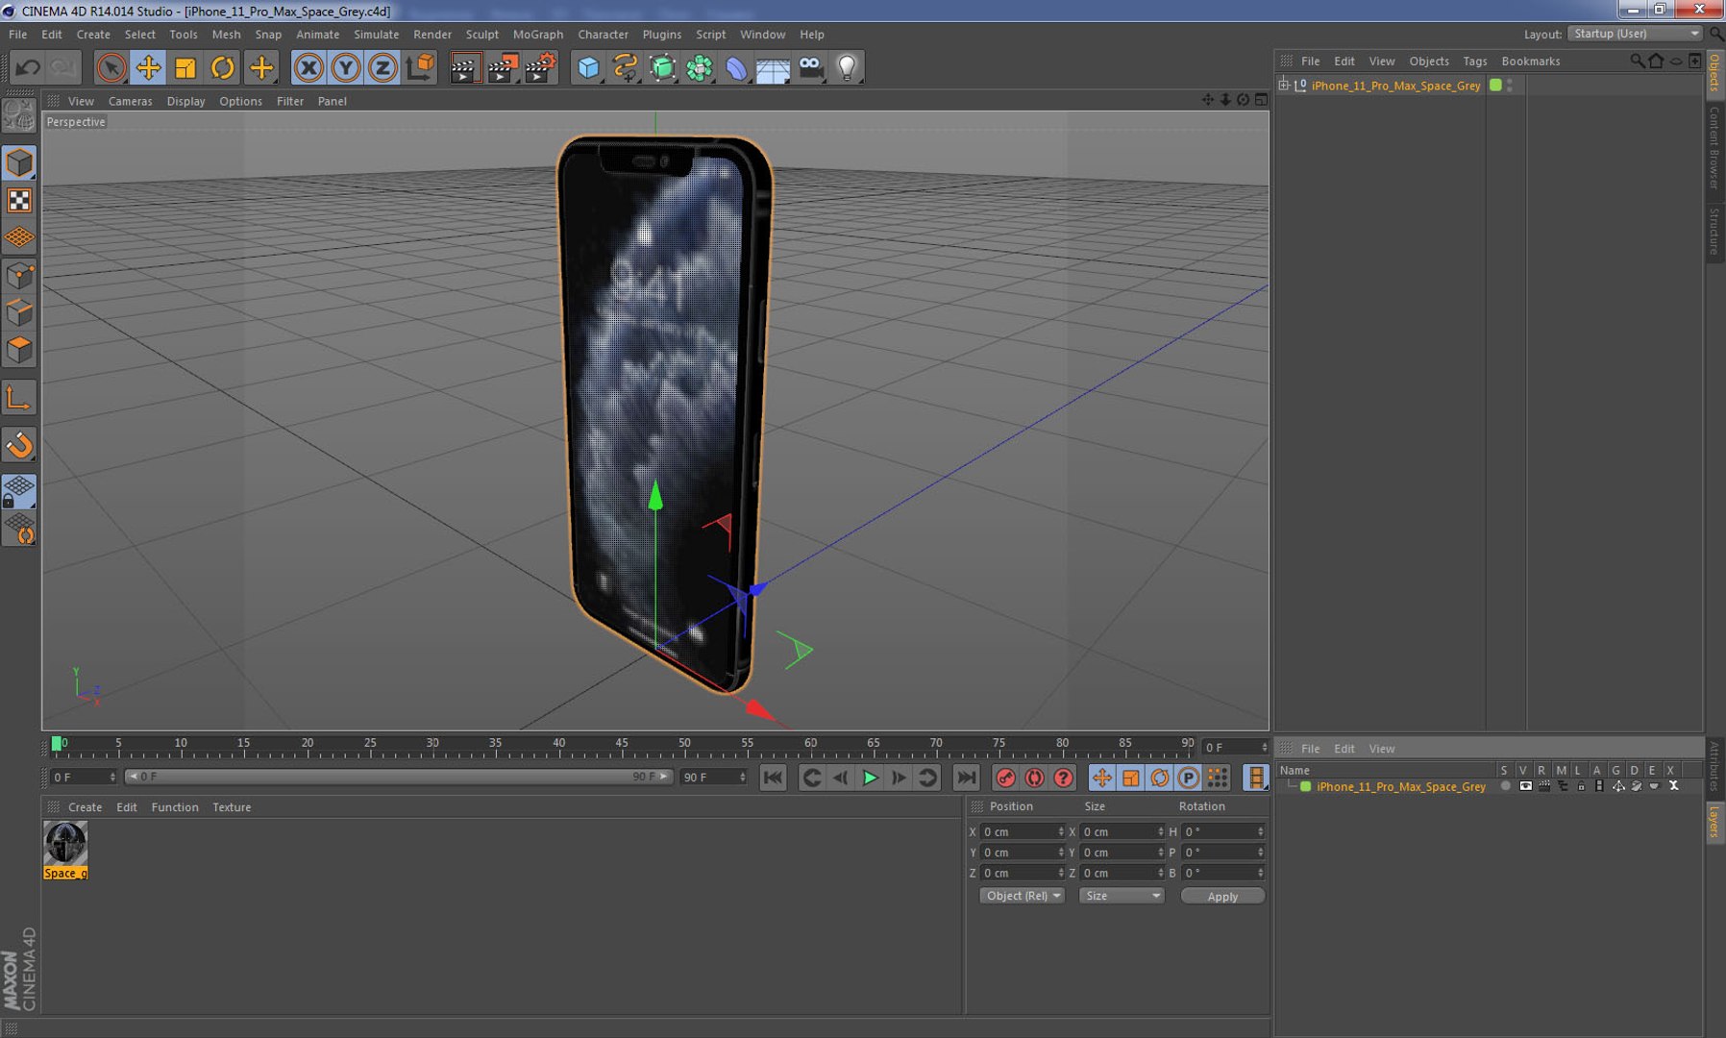
Task: Open the array modeling objects icon
Action: tap(700, 67)
